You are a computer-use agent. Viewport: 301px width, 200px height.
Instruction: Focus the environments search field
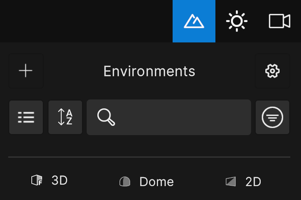coord(178,117)
